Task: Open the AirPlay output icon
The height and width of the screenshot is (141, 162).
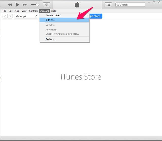Action: tap(47, 5)
